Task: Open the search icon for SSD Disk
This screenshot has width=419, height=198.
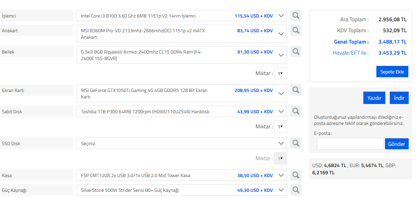Action: (x=296, y=143)
